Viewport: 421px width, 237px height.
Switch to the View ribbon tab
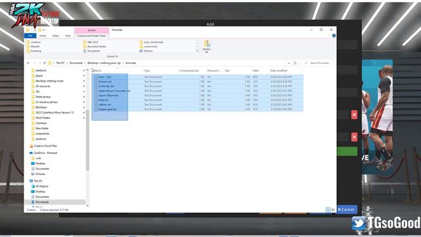[x=68, y=36]
